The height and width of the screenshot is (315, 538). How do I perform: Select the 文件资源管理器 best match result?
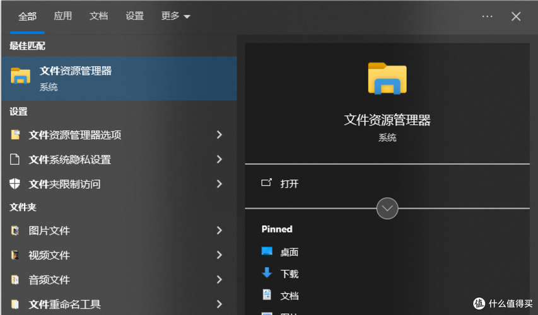pyautogui.click(x=119, y=79)
